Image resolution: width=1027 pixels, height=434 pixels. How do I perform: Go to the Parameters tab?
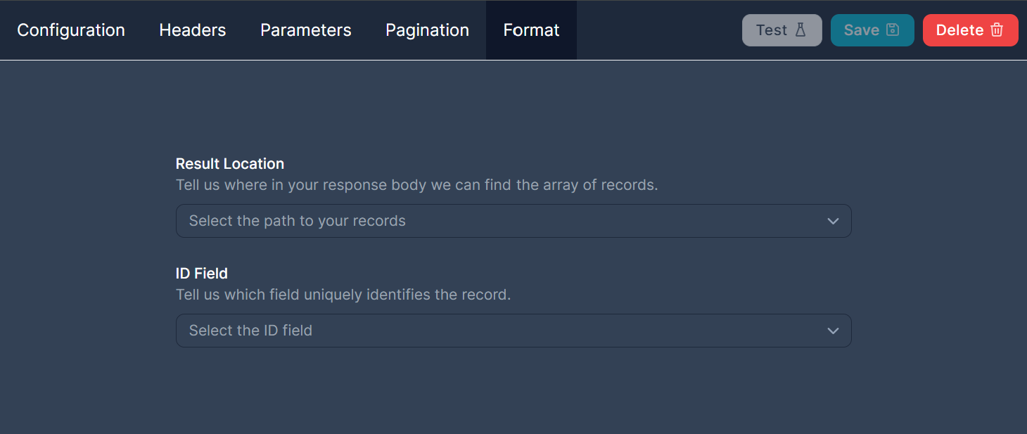pyautogui.click(x=306, y=30)
